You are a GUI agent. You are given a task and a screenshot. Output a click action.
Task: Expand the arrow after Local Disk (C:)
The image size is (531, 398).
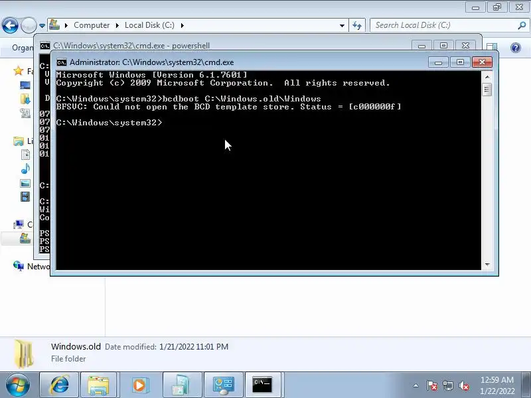click(x=182, y=25)
